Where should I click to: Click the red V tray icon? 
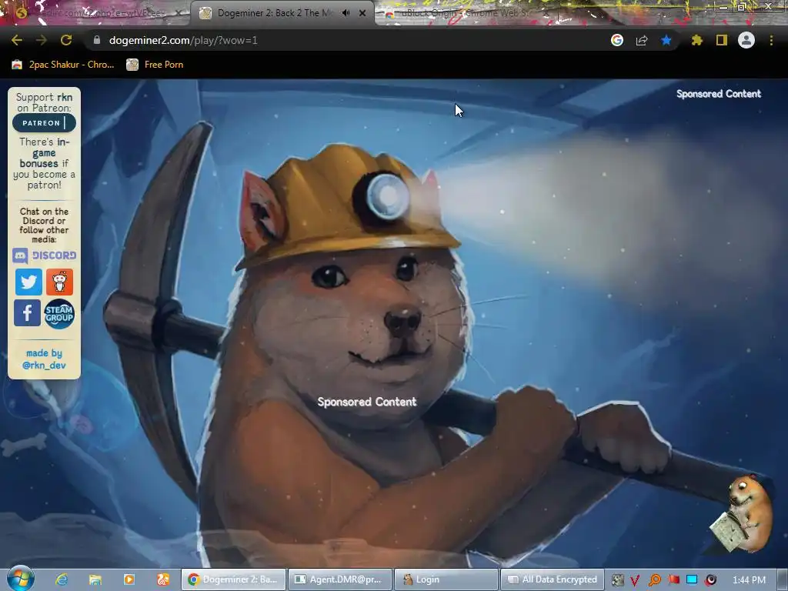tap(635, 580)
